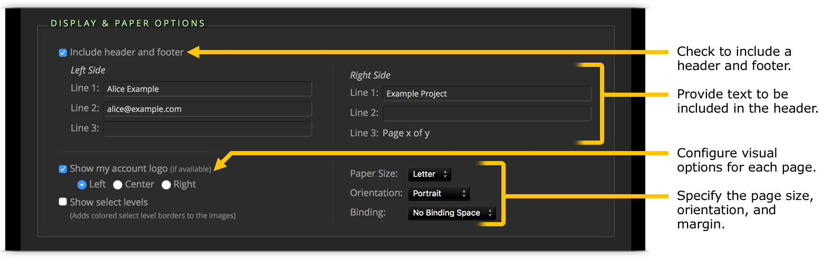Select the Right logo position radio button
The image size is (833, 260).
pos(166,185)
